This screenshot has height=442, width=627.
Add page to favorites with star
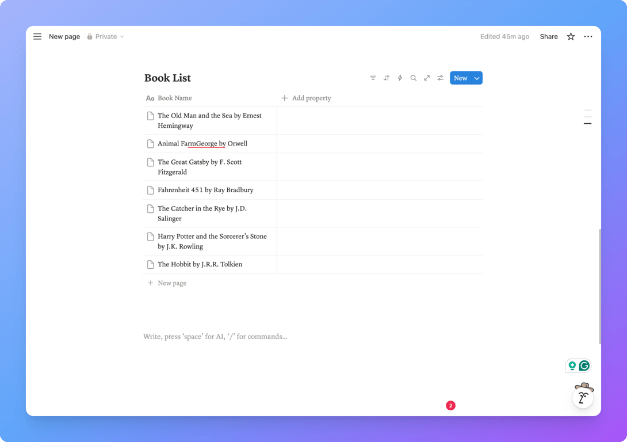[x=571, y=36]
